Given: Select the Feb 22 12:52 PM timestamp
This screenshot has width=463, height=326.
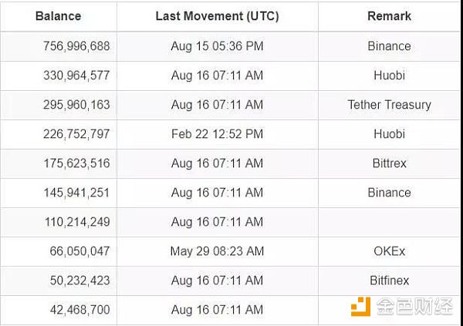Looking at the screenshot, I should click(x=218, y=134).
